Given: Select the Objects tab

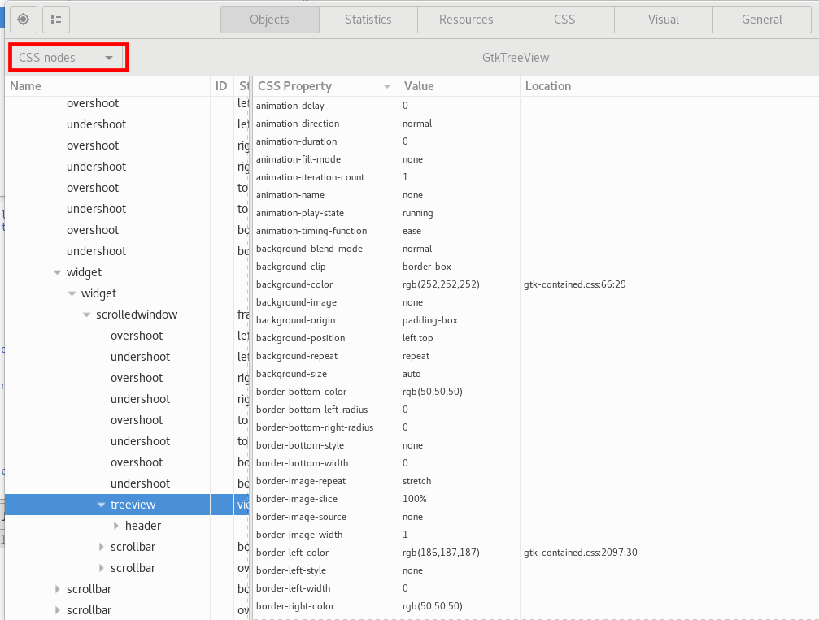Looking at the screenshot, I should pyautogui.click(x=269, y=19).
